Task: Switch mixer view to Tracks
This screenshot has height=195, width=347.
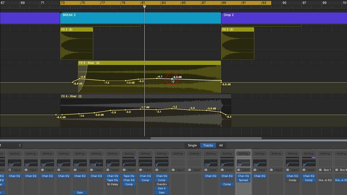Action: tap(208, 145)
